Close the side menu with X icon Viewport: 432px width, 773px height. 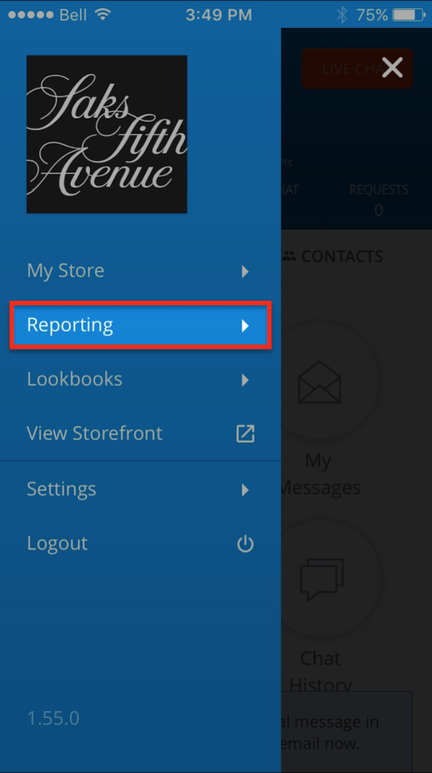point(392,68)
